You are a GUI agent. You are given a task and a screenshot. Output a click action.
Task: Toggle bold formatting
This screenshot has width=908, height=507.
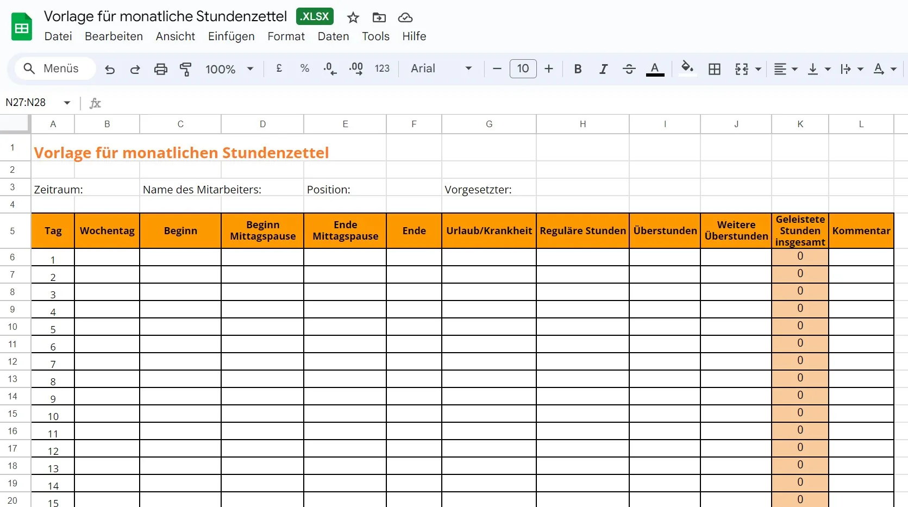[x=578, y=69]
